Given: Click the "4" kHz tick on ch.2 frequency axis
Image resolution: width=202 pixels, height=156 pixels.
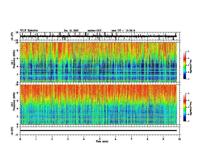Looking at the screenshot, I should pyautogui.click(x=18, y=109).
